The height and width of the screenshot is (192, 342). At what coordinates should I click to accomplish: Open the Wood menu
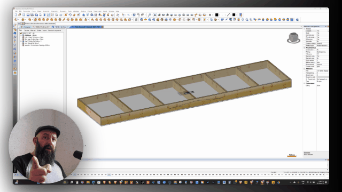[105, 11]
